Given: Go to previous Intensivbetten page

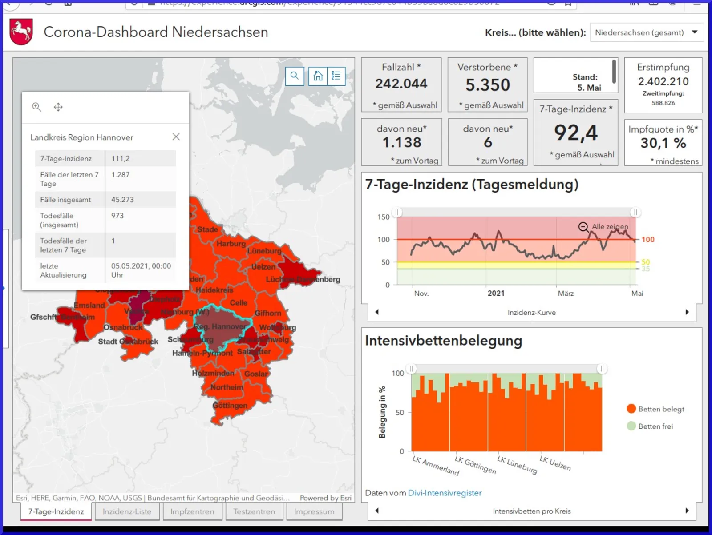Looking at the screenshot, I should pyautogui.click(x=377, y=511).
